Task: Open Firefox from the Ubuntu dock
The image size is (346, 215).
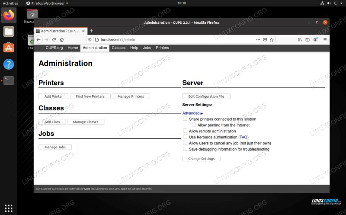Action: [9, 15]
